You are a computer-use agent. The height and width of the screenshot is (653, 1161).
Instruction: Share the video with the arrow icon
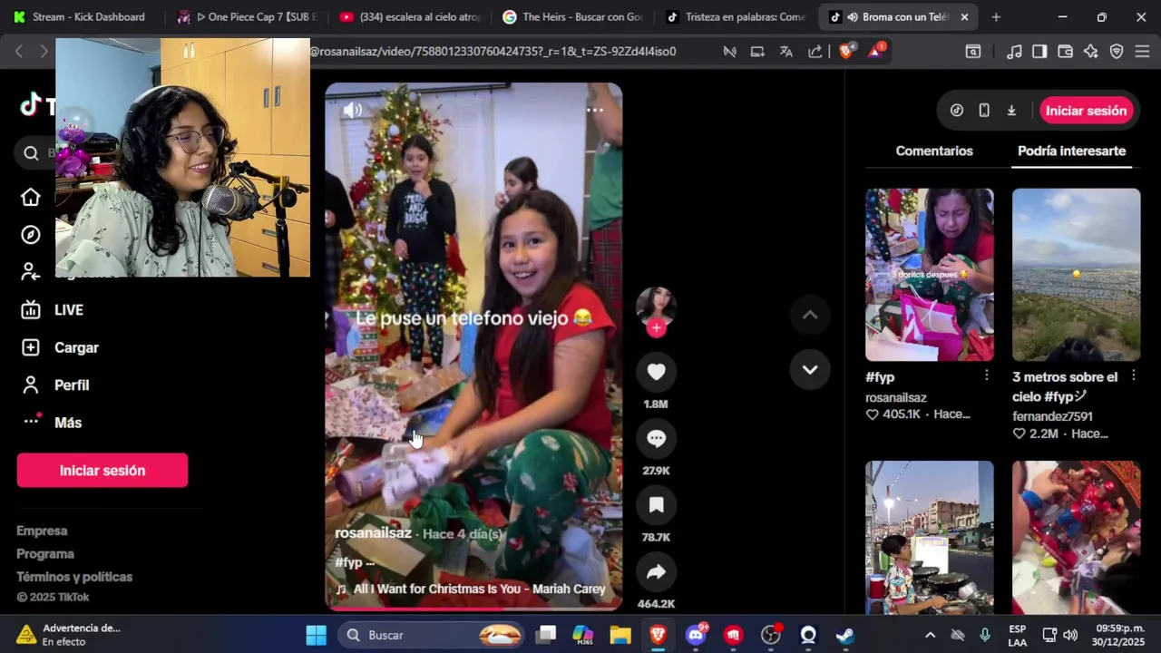[x=656, y=572]
